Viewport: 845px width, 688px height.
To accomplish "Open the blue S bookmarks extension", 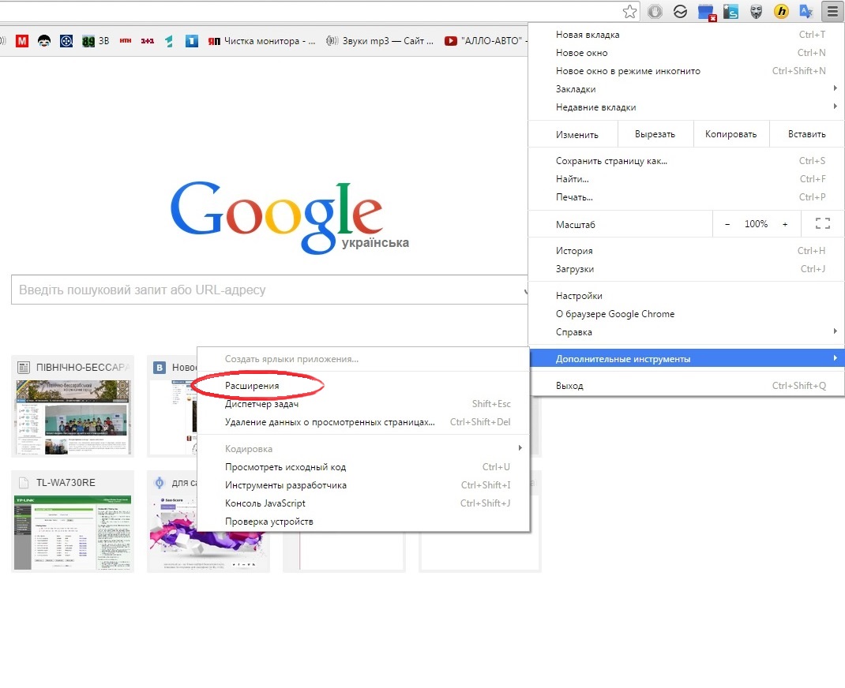I will pos(730,11).
